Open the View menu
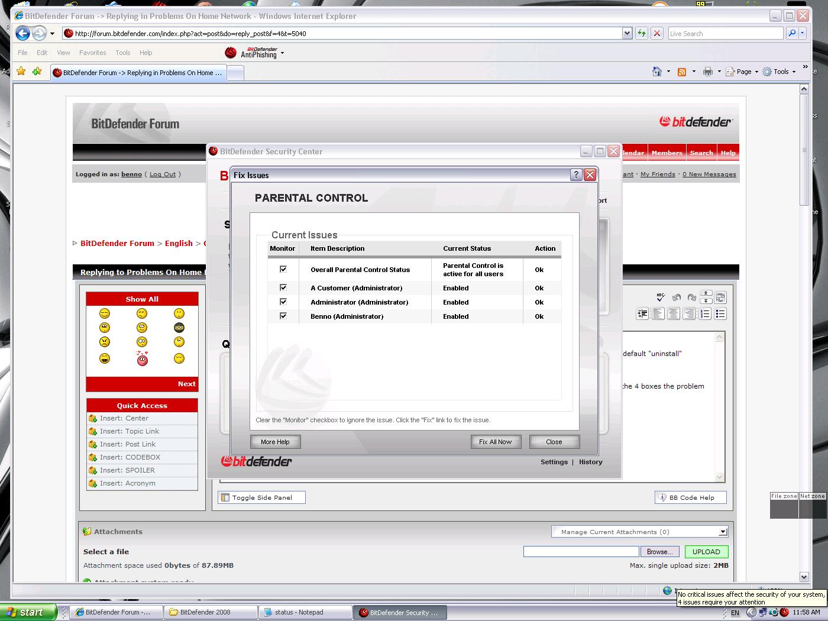Image resolution: width=828 pixels, height=621 pixels. point(63,53)
